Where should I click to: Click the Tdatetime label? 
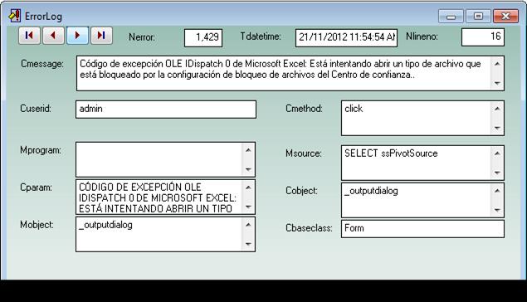point(261,37)
